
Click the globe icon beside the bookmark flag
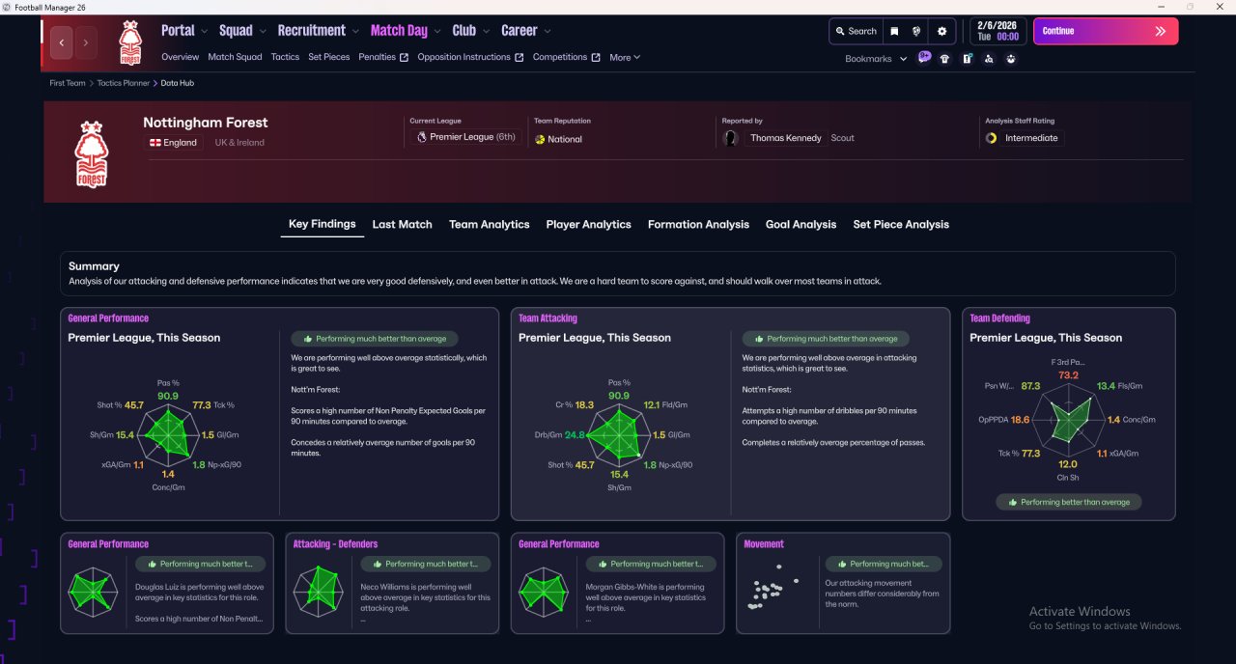tap(916, 31)
